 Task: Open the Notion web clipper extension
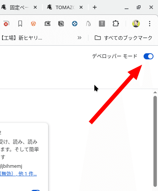click(61, 24)
